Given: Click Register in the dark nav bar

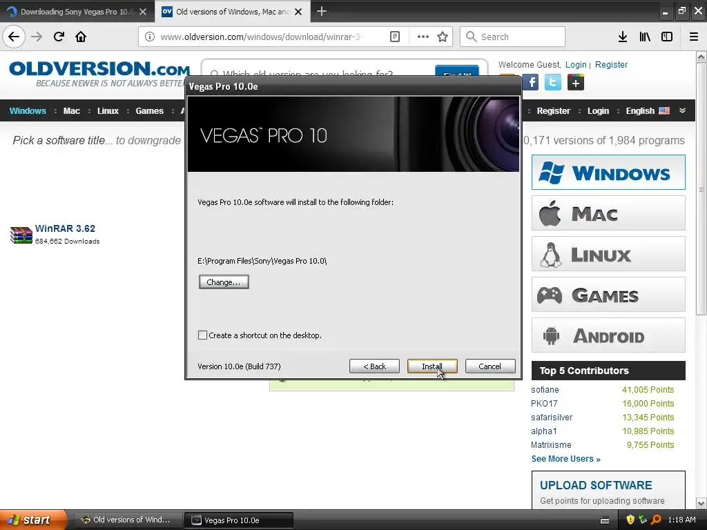Looking at the screenshot, I should coord(553,111).
